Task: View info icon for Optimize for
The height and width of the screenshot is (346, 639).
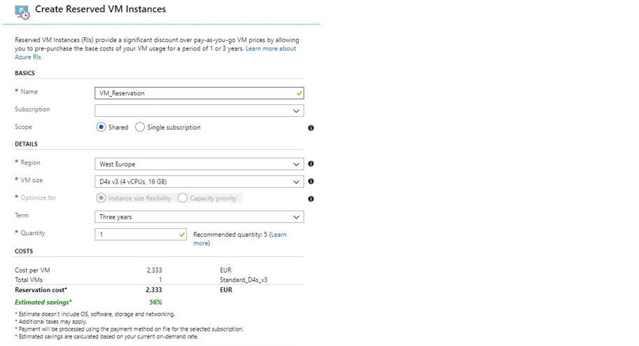Action: pos(311,199)
